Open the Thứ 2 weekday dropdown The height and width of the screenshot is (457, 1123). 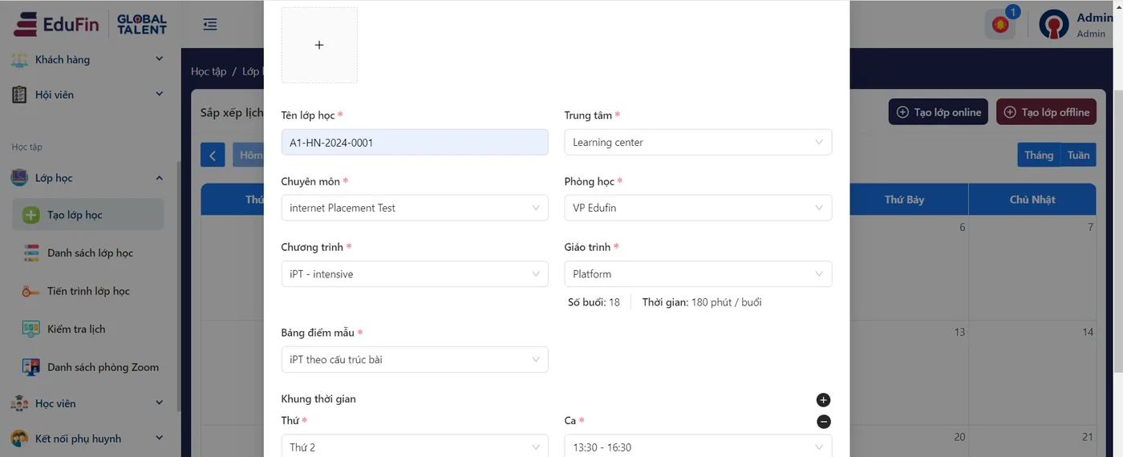coord(415,446)
